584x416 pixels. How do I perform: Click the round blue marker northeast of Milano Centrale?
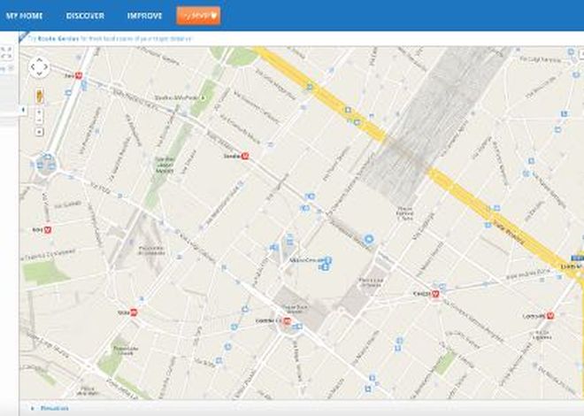coord(369,239)
